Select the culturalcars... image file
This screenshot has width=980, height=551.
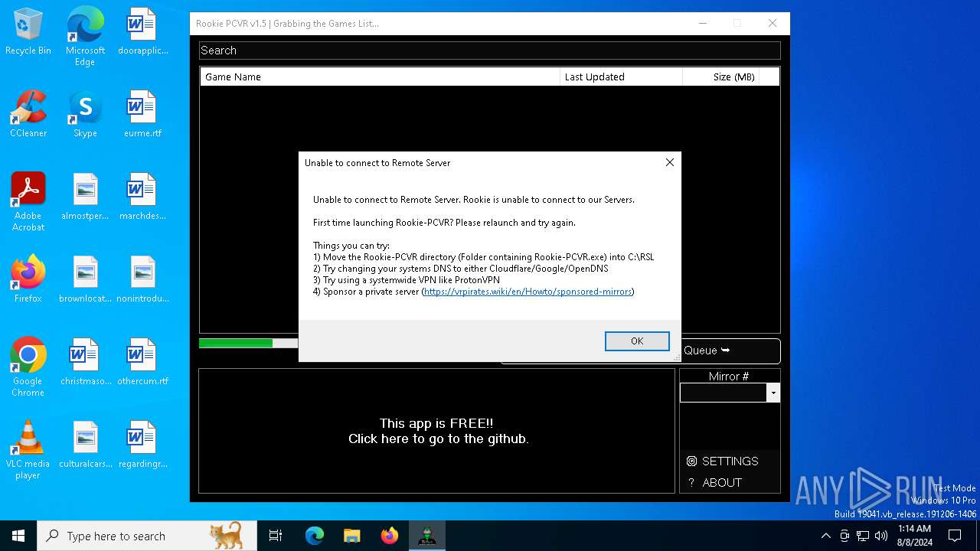click(85, 445)
